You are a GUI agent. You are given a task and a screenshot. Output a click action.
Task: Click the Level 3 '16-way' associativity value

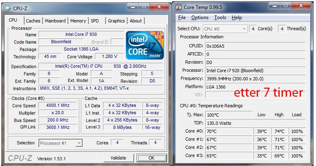tap(152, 127)
